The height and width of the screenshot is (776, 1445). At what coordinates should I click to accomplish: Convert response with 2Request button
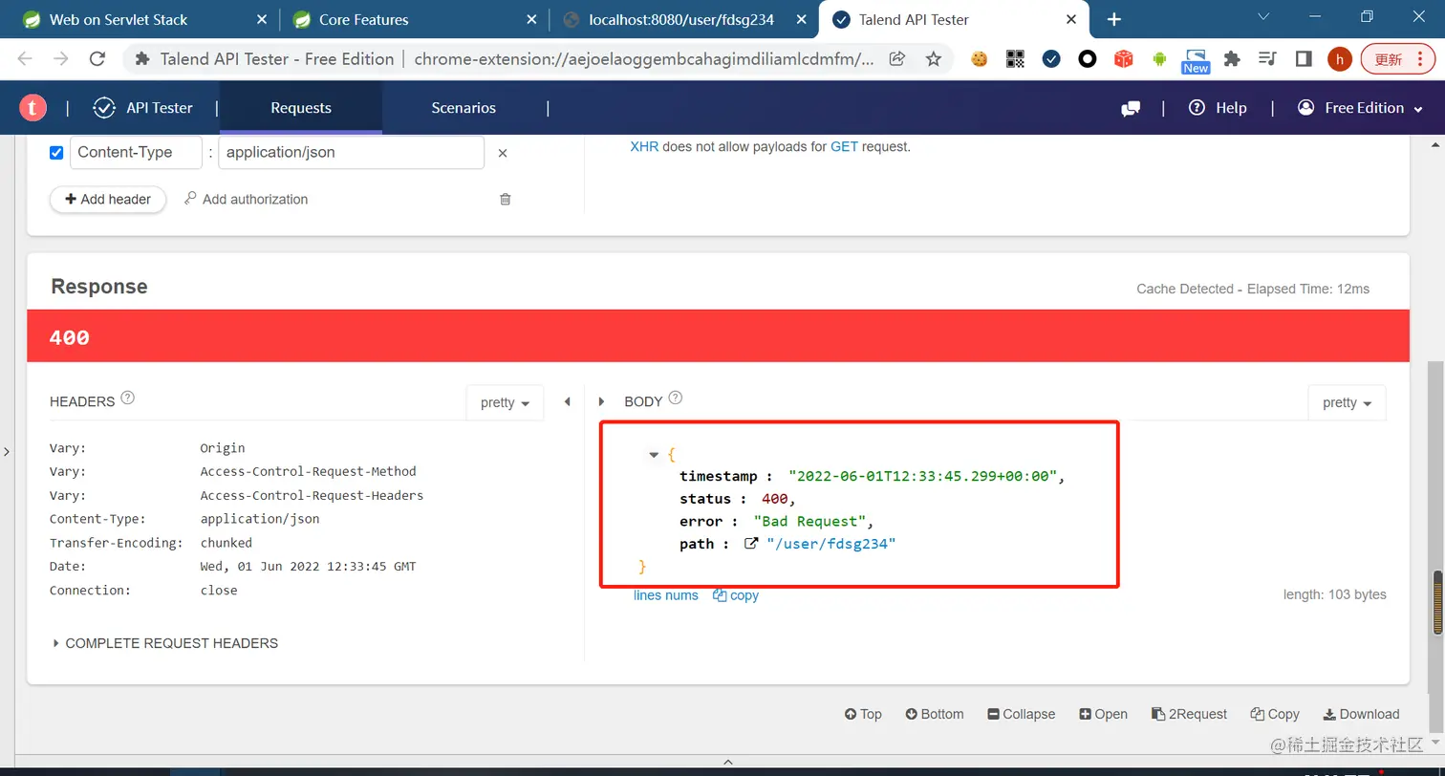coord(1190,714)
